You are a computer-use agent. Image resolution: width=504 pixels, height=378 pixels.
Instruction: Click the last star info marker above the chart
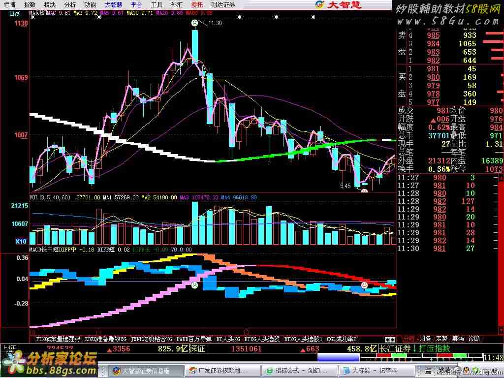pyautogui.click(x=314, y=17)
